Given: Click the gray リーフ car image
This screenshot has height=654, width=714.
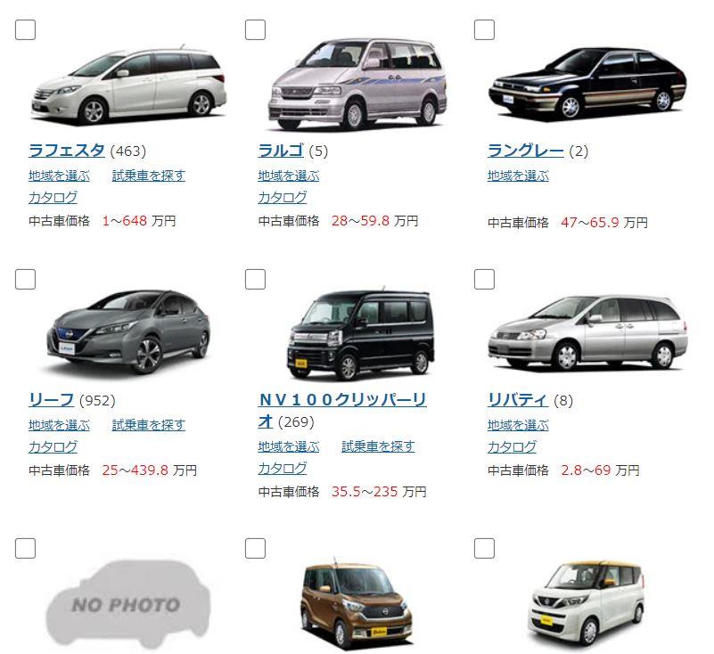Looking at the screenshot, I should (129, 331).
